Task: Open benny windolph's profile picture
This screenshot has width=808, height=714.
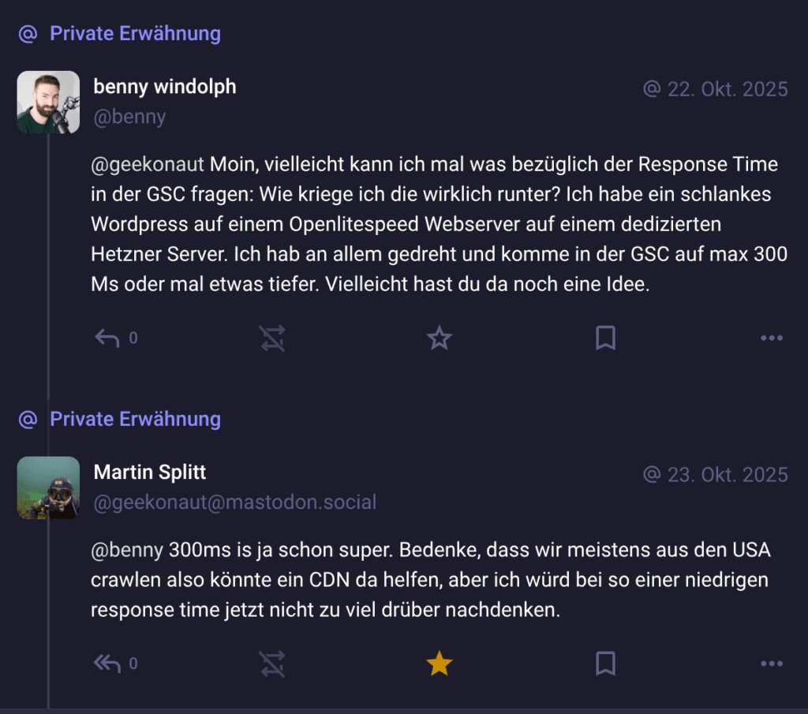Action: (48, 103)
